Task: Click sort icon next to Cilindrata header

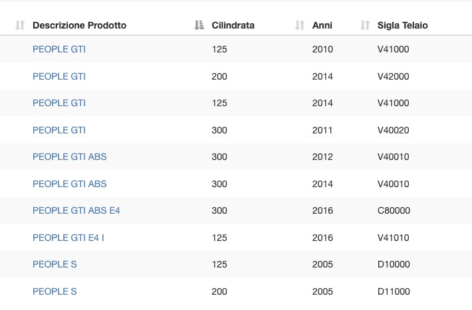Action: (199, 25)
